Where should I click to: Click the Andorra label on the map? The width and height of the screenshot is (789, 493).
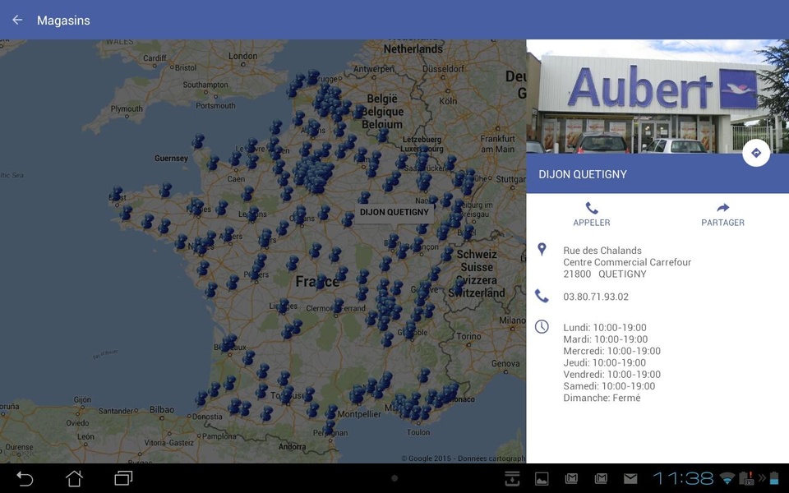coord(292,446)
